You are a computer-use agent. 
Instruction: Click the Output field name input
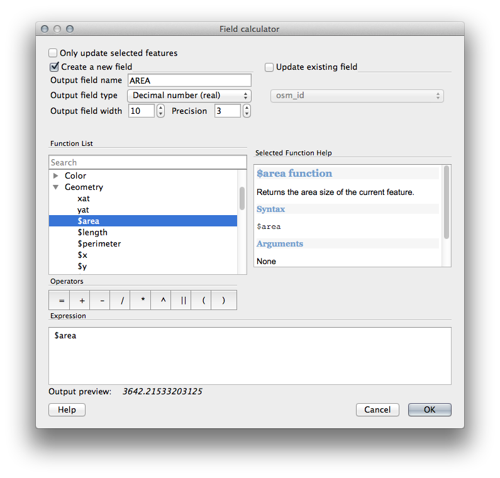point(189,81)
